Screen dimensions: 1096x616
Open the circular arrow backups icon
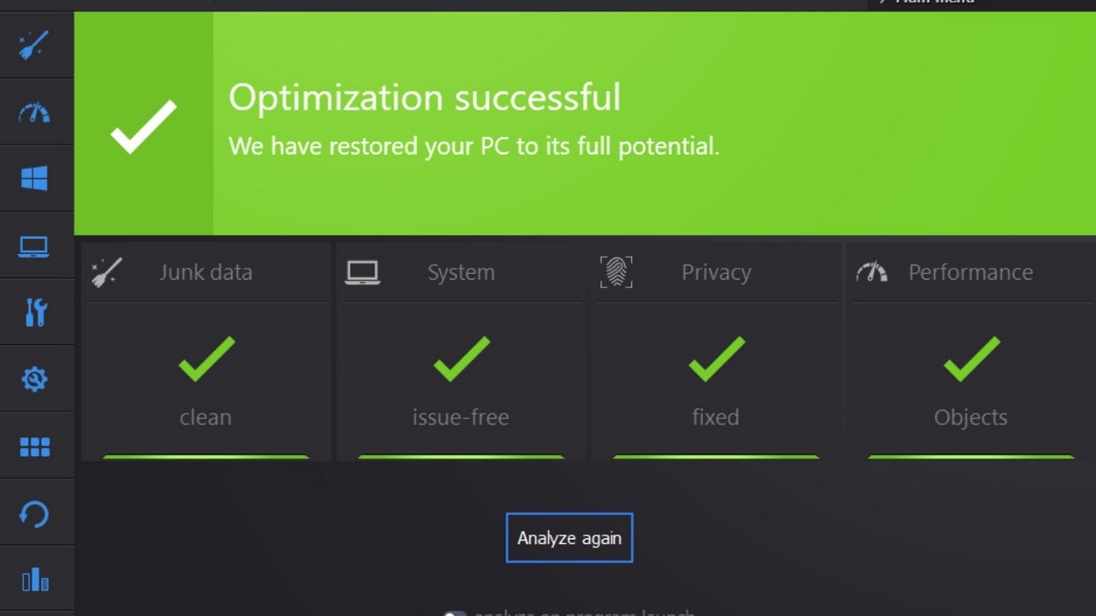[34, 514]
